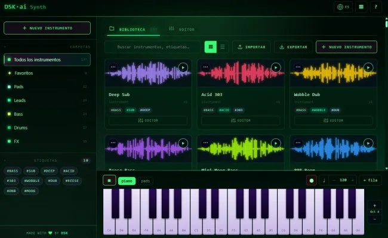
Task: Switch library to grid view
Action: click(211, 47)
